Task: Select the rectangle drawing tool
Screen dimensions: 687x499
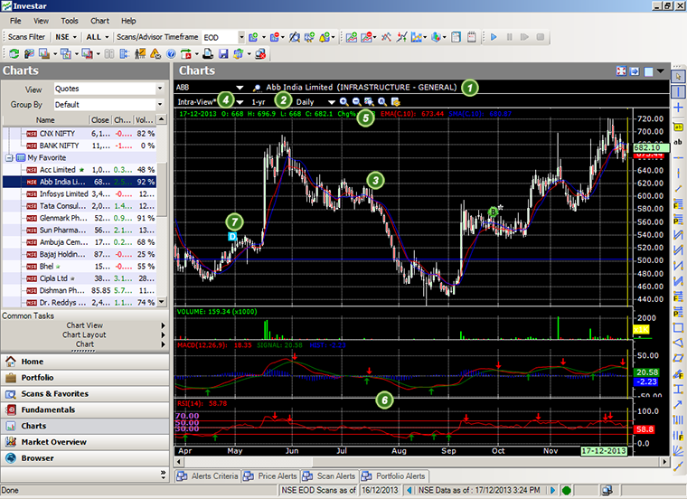Action: 678,327
